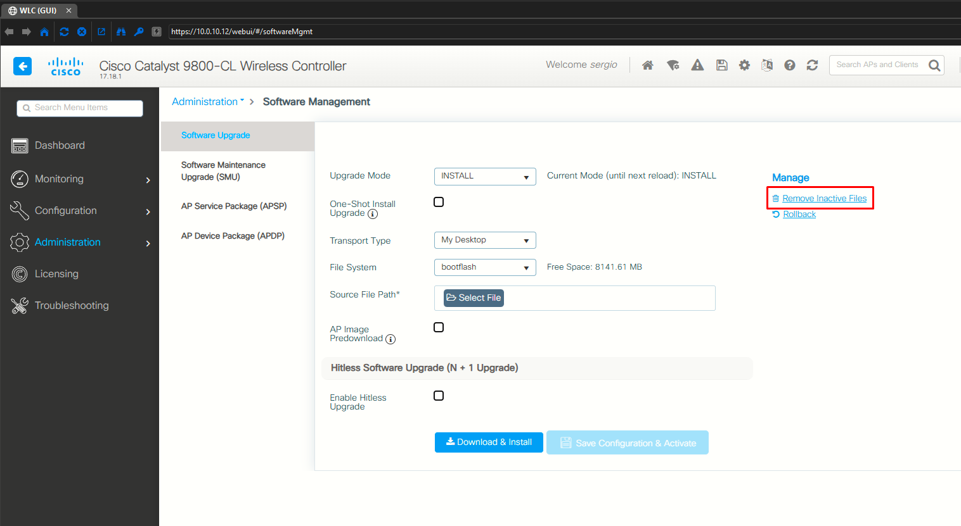Open Troubleshooting from the sidebar menu

point(72,306)
